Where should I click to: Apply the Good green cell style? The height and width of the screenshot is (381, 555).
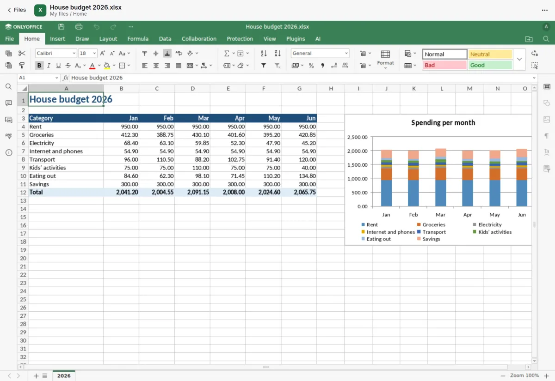[x=490, y=65]
